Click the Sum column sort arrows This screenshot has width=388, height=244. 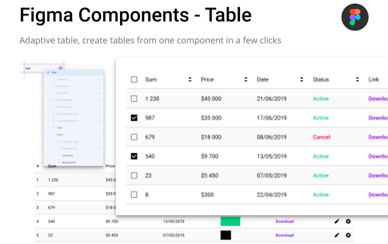click(190, 79)
